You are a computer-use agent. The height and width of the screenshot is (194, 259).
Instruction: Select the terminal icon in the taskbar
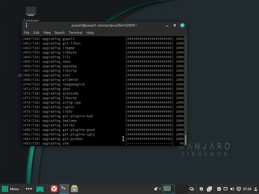pos(64,188)
